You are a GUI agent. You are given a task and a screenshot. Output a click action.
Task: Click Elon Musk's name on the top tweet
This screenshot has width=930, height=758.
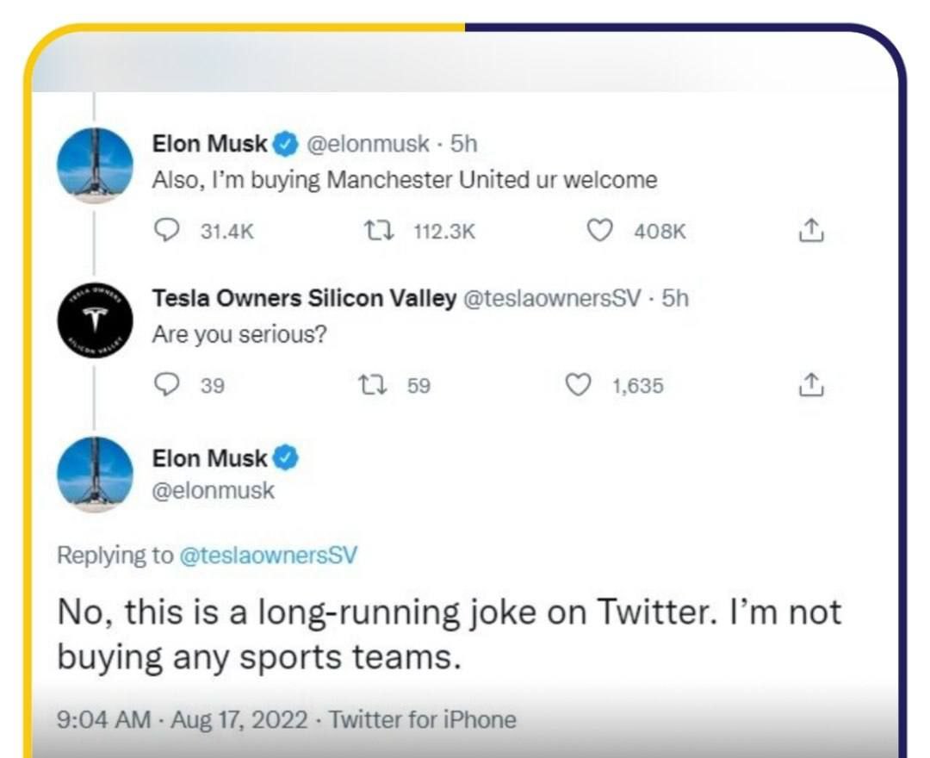[x=209, y=144]
